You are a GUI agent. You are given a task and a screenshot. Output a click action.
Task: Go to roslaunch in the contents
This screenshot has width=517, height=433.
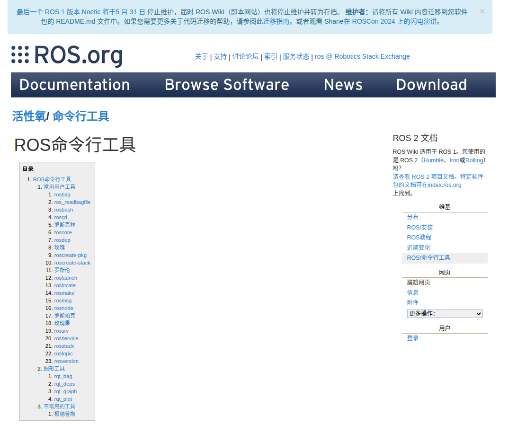(x=65, y=278)
